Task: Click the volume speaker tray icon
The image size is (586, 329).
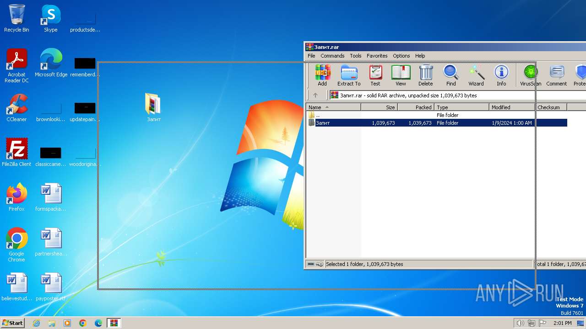Action: tap(521, 323)
